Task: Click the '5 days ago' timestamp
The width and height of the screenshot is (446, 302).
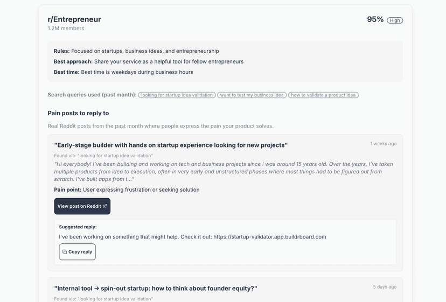Action: coord(385,287)
